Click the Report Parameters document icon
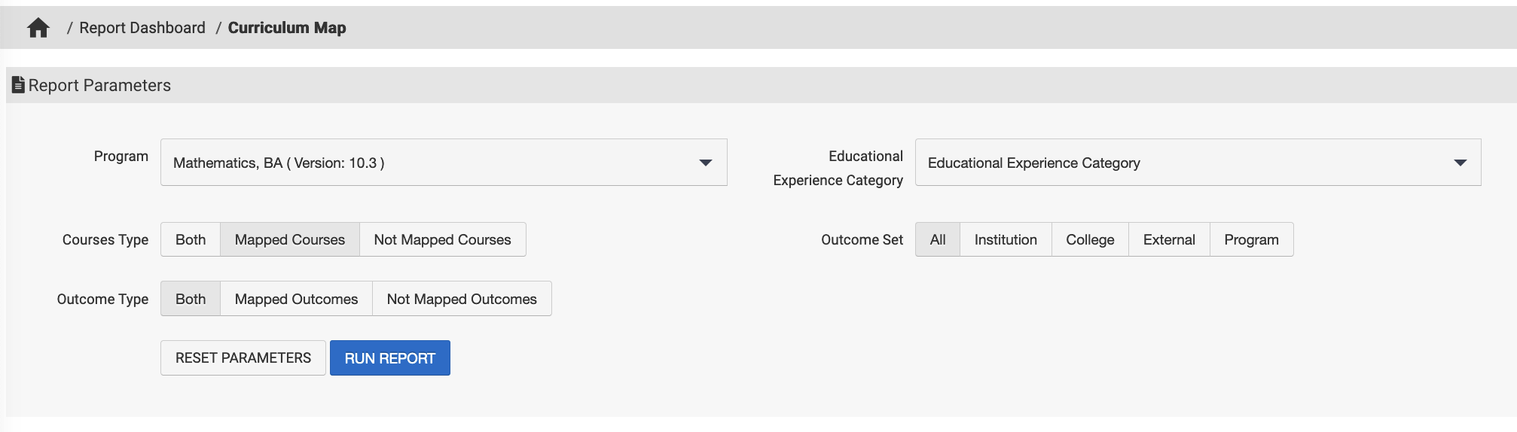Image resolution: width=1517 pixels, height=432 pixels. [18, 85]
